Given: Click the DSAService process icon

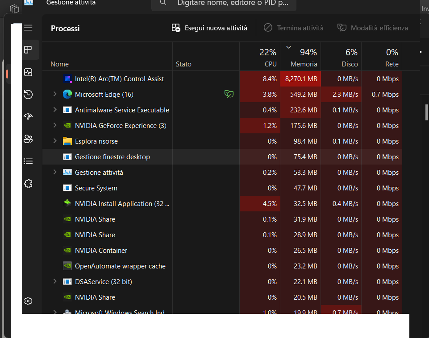Looking at the screenshot, I should [67, 281].
